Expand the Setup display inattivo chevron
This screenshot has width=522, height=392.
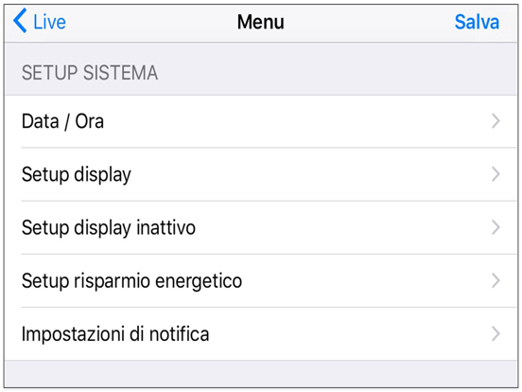click(x=496, y=227)
